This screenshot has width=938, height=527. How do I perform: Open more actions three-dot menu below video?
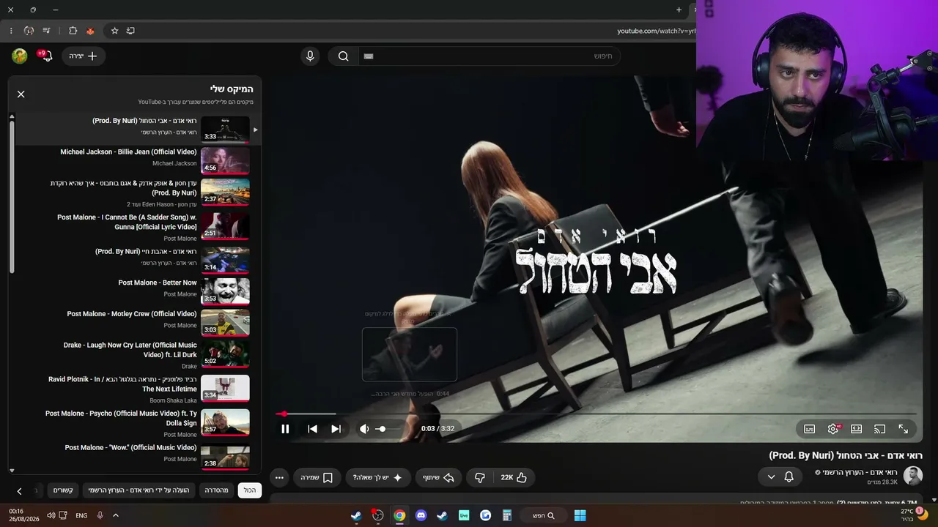tap(279, 477)
